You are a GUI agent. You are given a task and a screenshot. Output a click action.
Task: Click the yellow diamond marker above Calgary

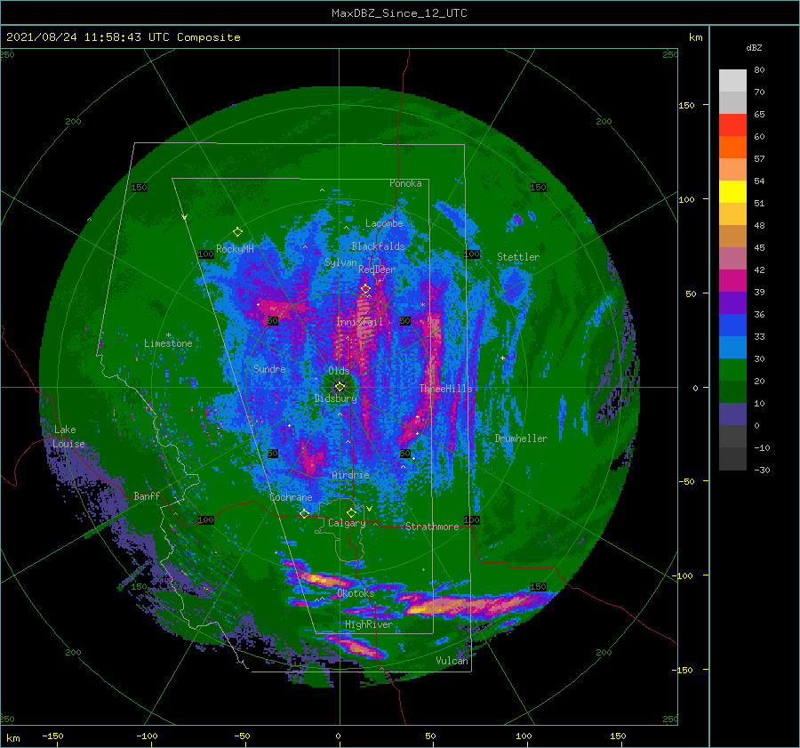point(351,512)
